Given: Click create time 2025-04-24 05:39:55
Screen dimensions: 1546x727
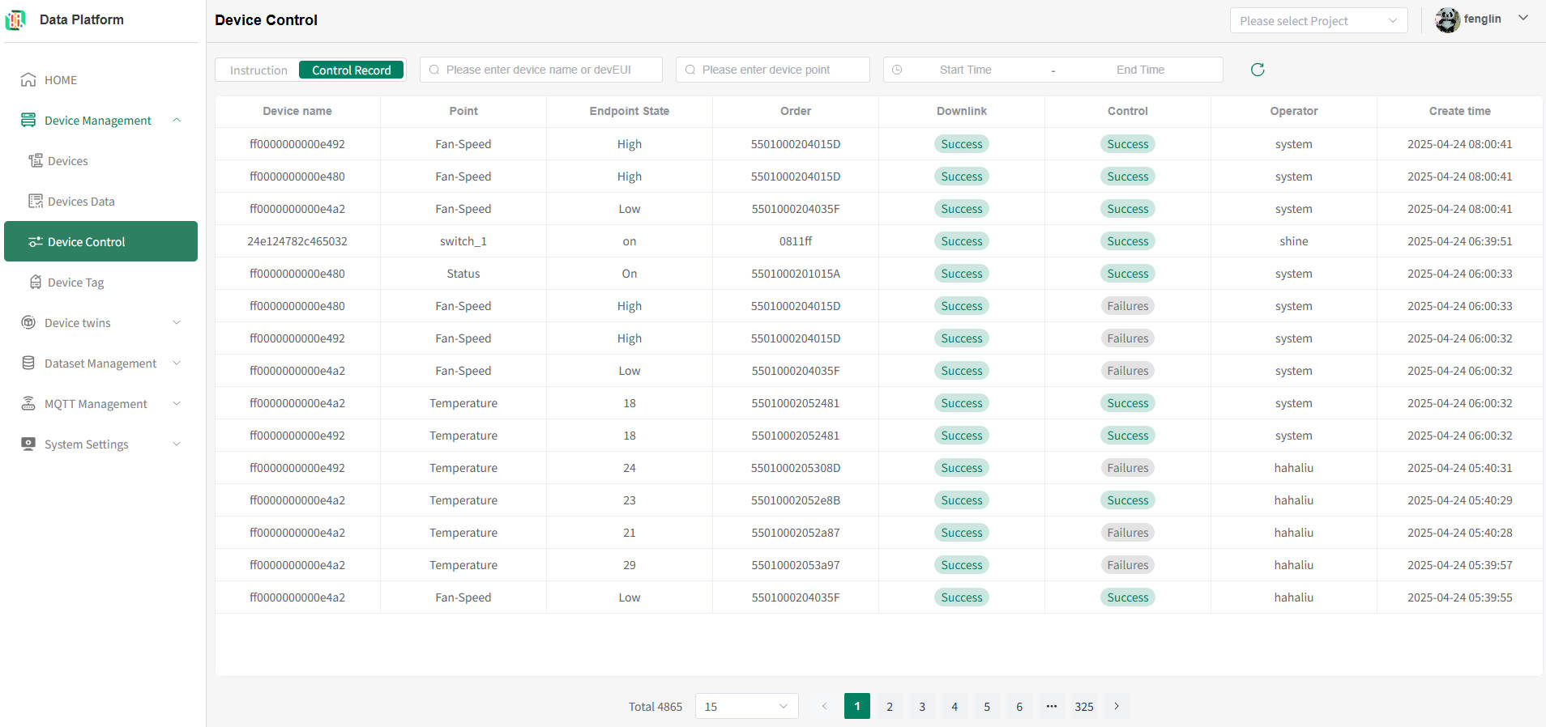Looking at the screenshot, I should [x=1460, y=597].
